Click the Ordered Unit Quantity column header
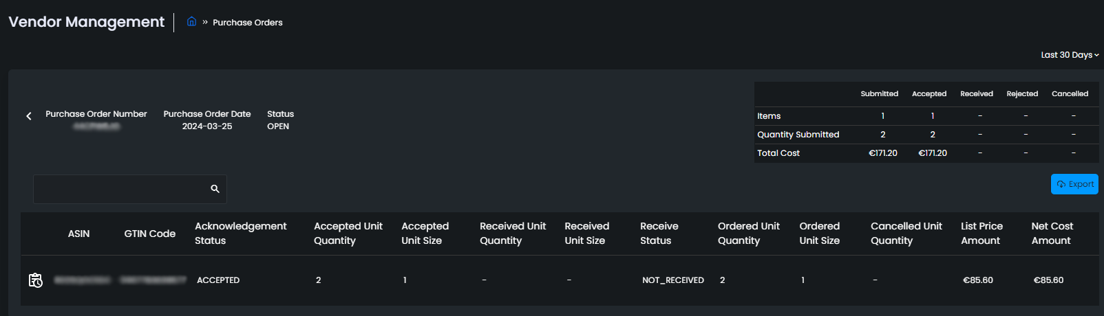The width and height of the screenshot is (1104, 316). 748,234
